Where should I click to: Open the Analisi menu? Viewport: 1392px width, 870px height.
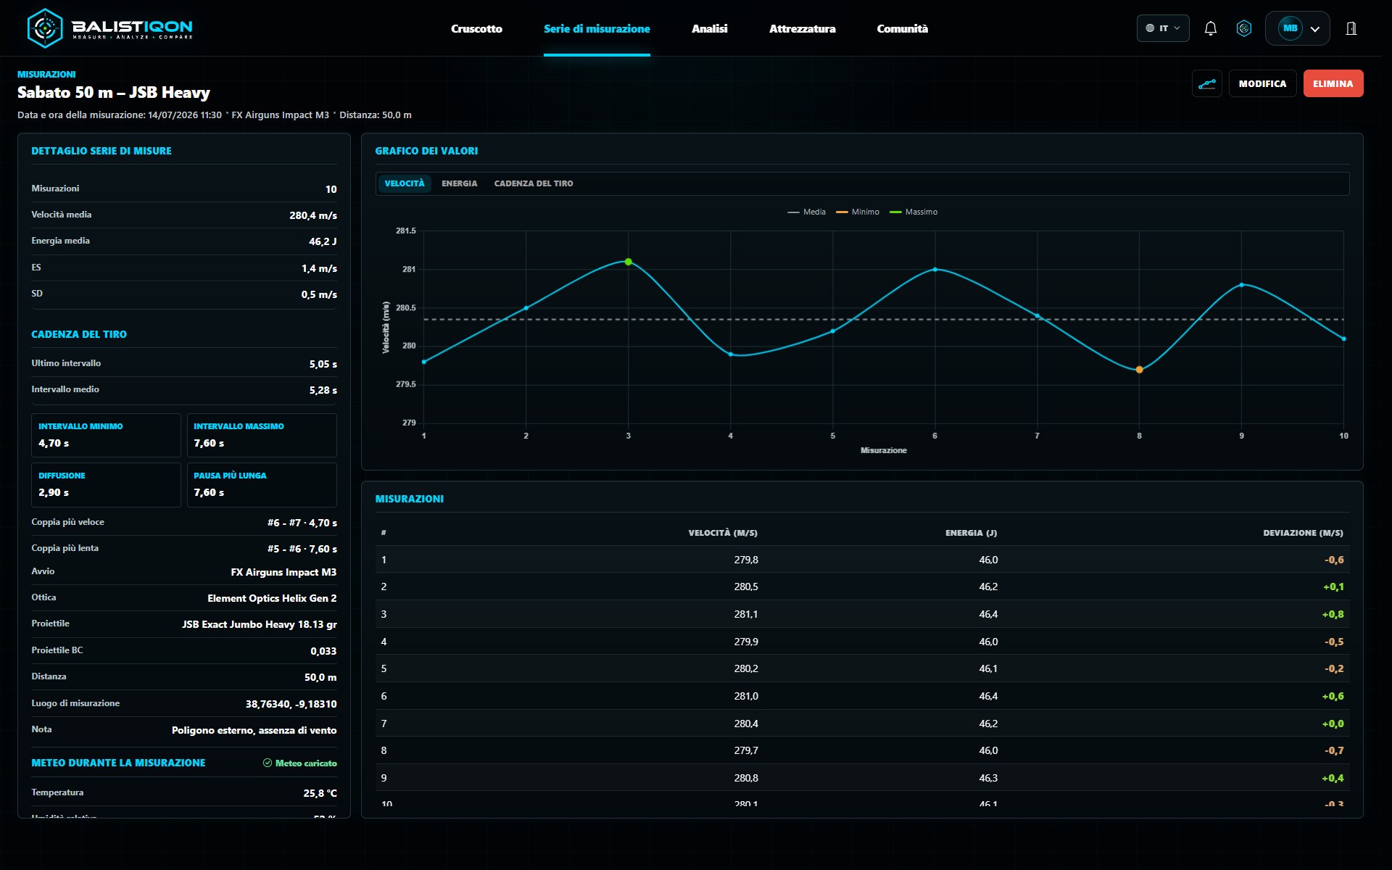coord(709,28)
